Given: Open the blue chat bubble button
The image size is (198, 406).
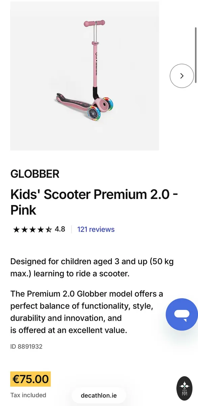Looking at the screenshot, I should click(x=182, y=314).
